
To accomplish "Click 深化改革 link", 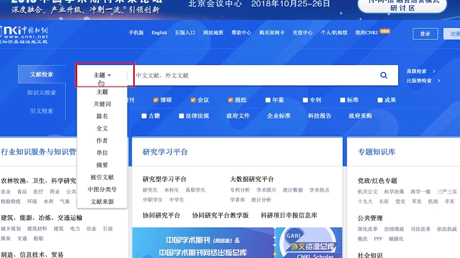I will [x=368, y=229].
